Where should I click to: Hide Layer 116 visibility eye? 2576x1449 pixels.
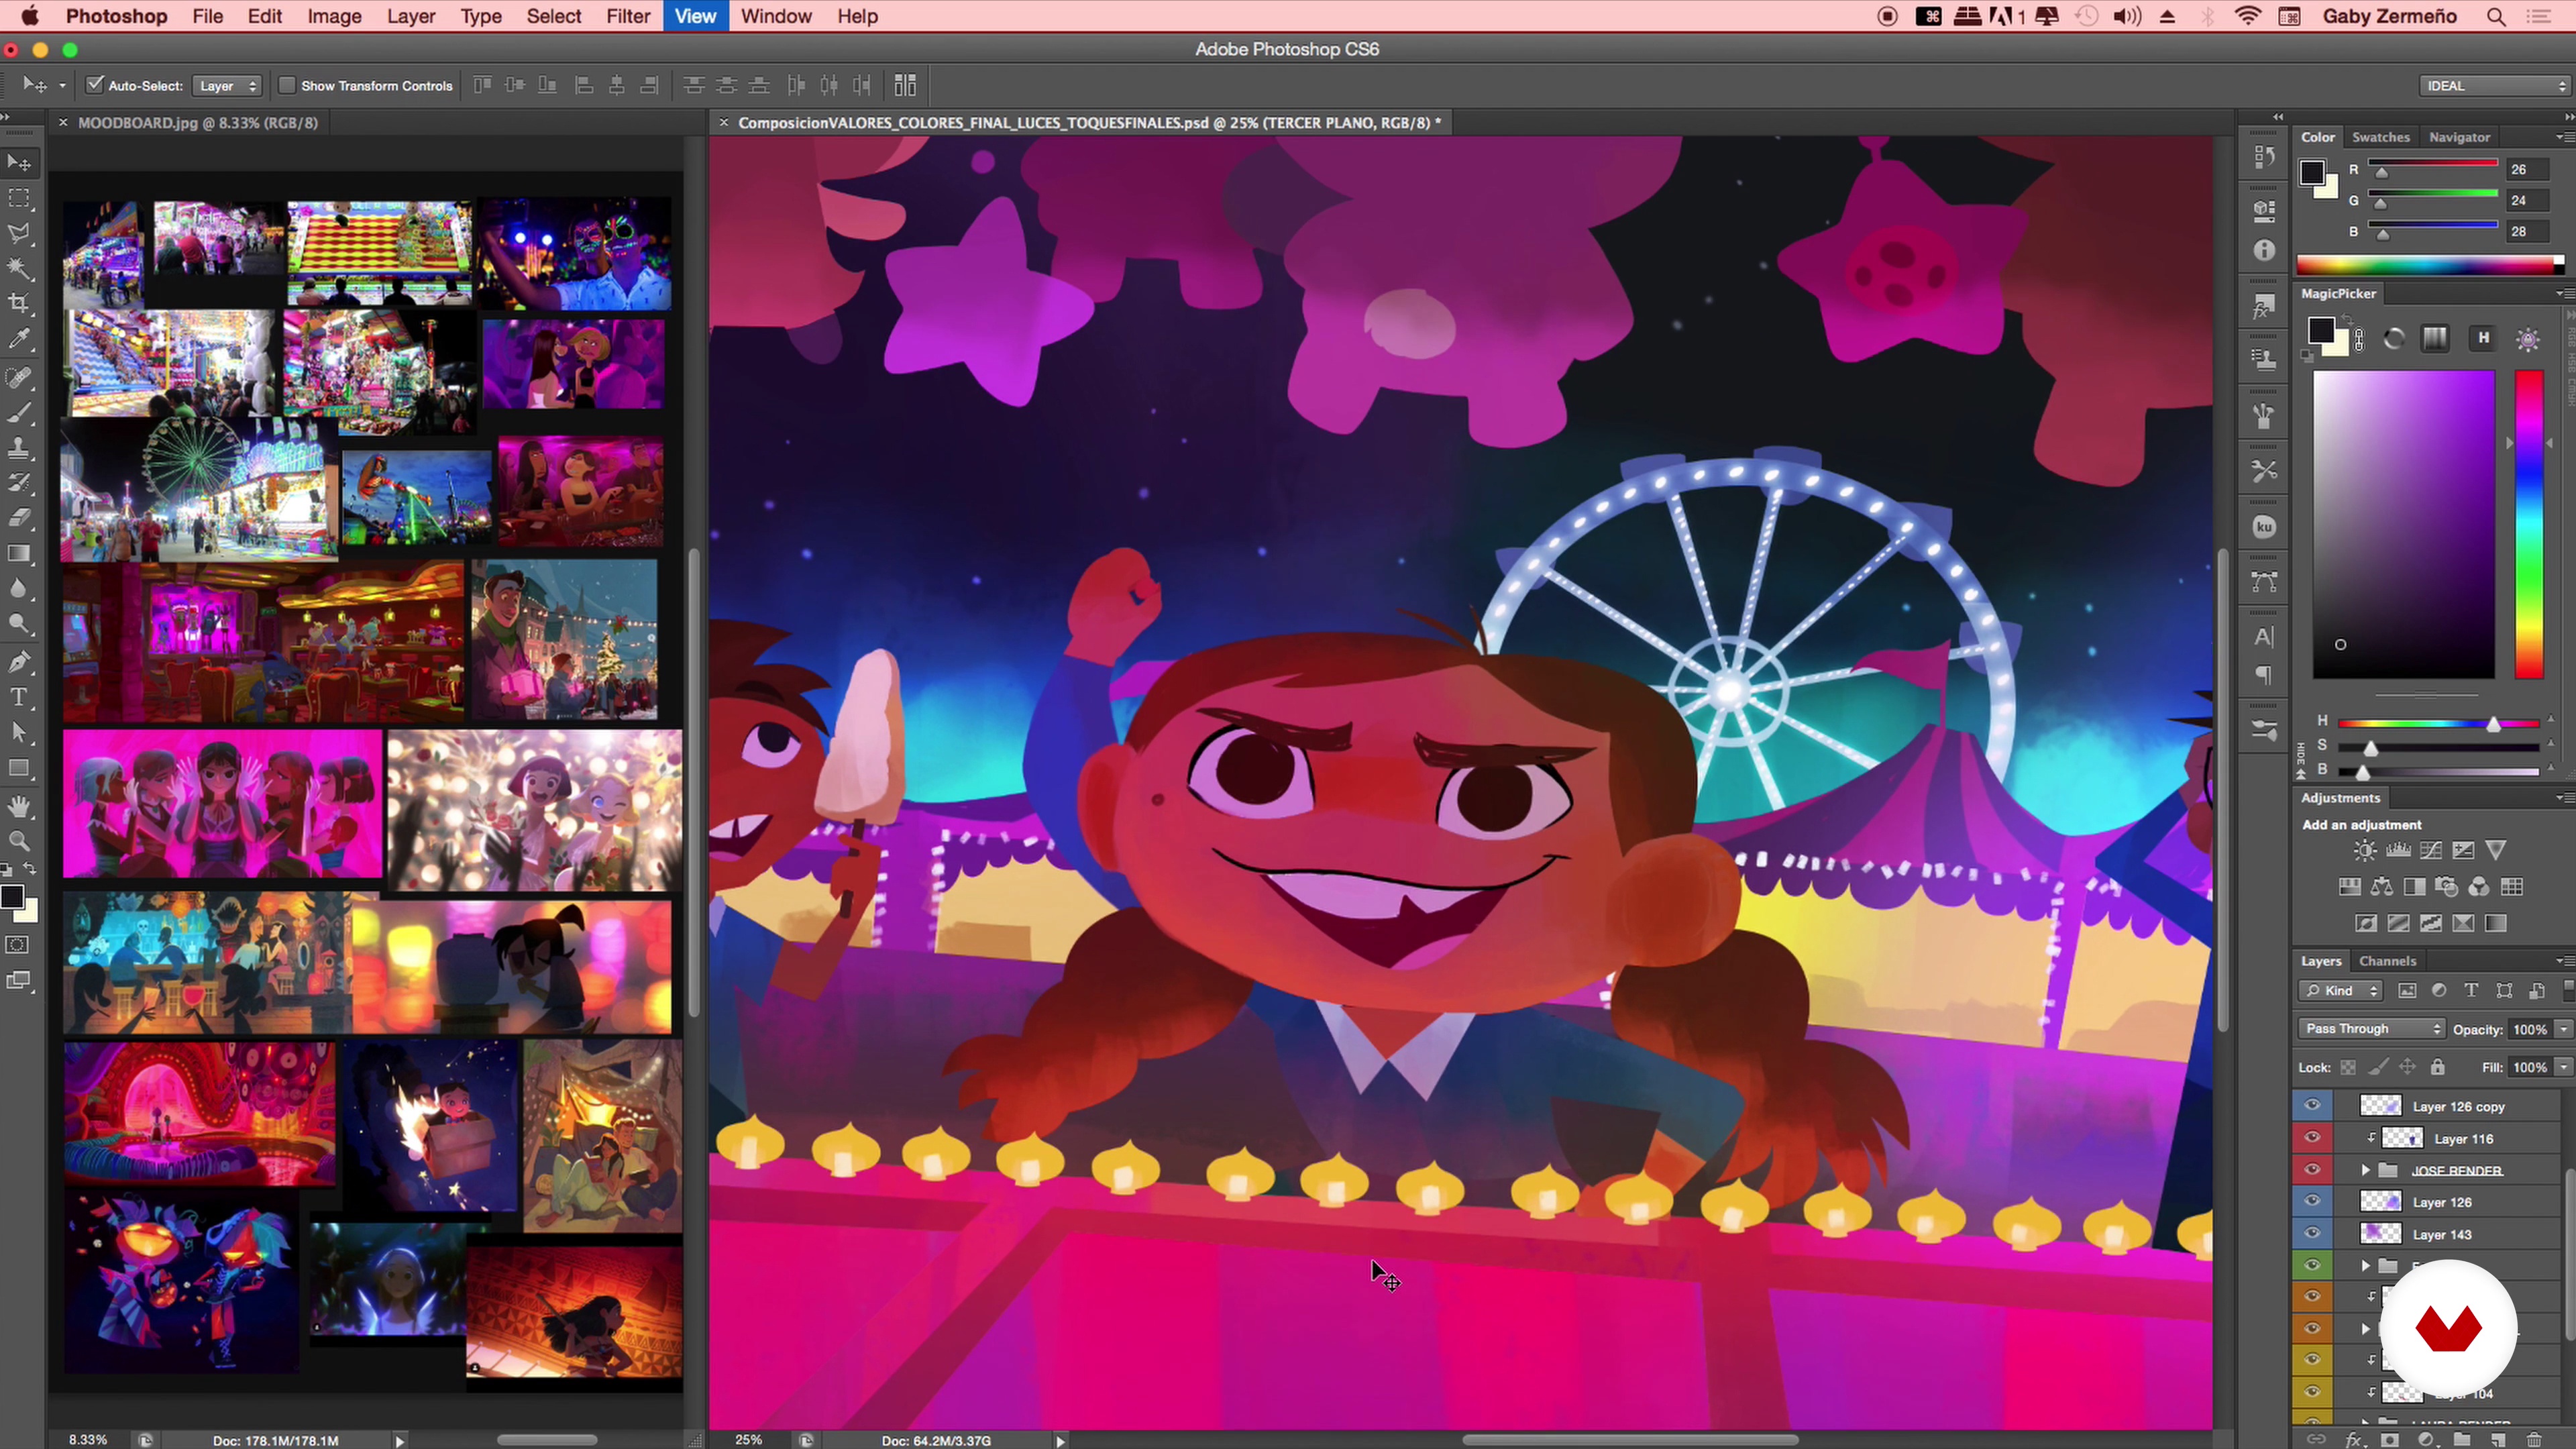2312,1138
